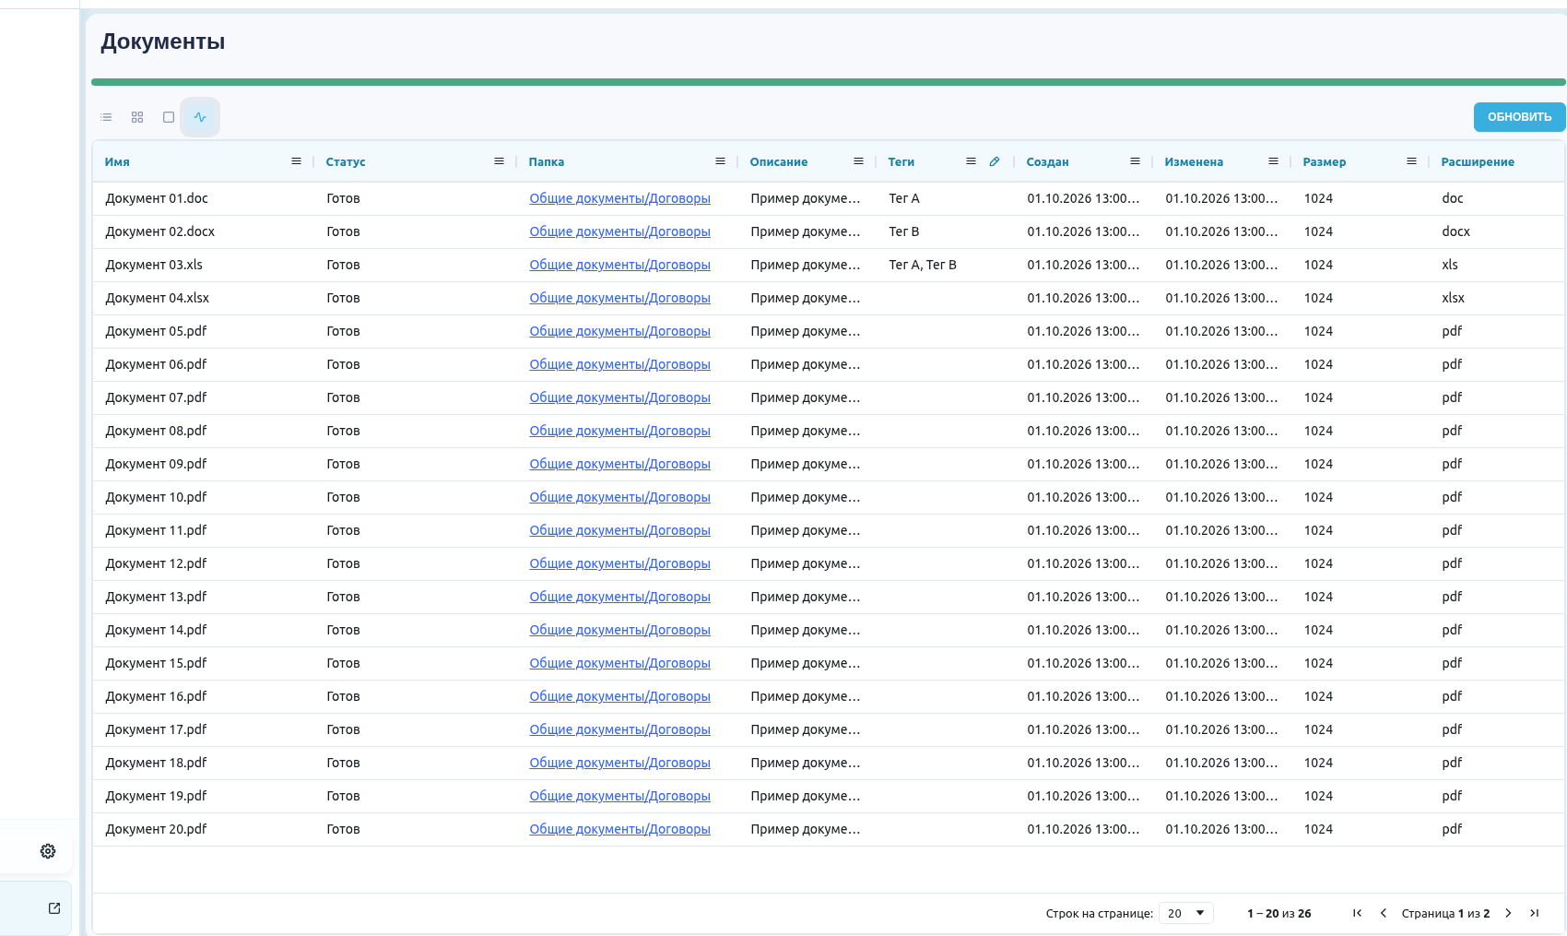
Task: Sort by Теги column header
Action: coord(901,161)
